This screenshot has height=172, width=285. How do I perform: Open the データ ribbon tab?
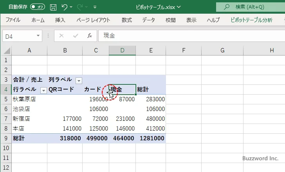(148, 20)
